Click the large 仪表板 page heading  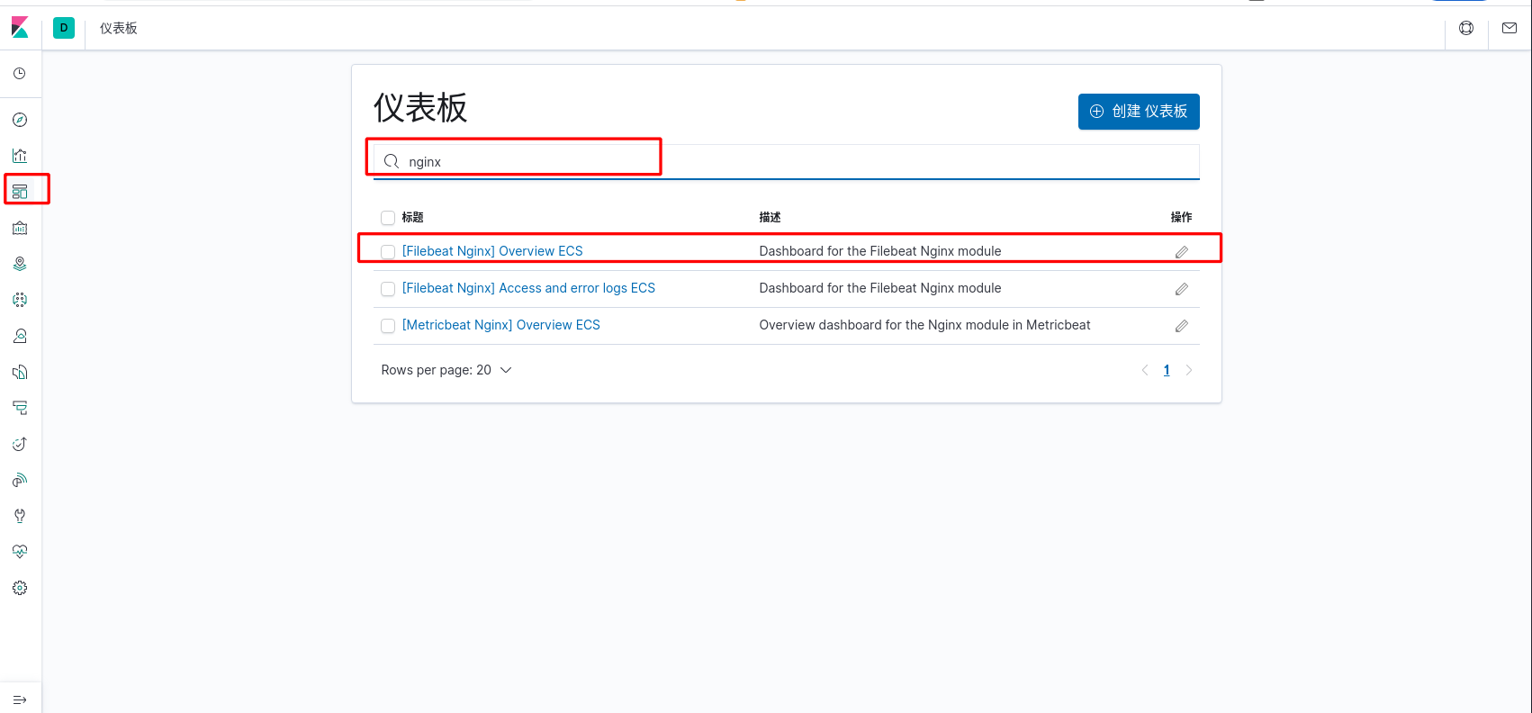pos(420,108)
